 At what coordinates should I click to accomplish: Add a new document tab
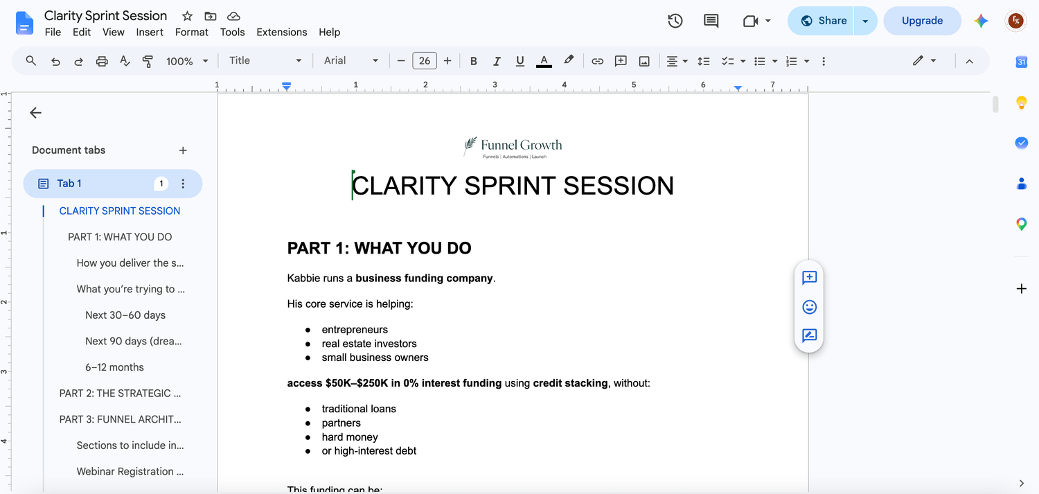pos(183,150)
